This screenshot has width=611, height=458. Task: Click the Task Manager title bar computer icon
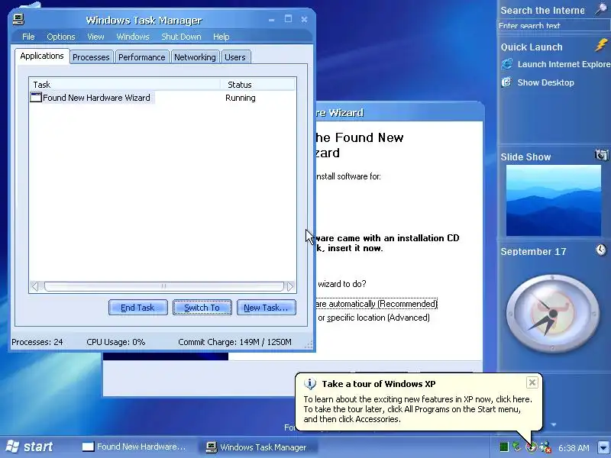18,20
